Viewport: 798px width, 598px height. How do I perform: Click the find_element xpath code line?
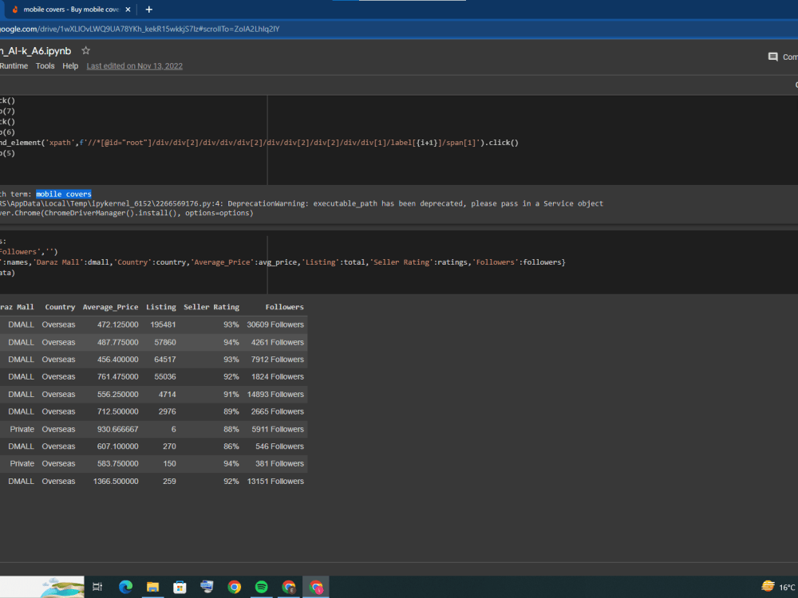pyautogui.click(x=259, y=143)
